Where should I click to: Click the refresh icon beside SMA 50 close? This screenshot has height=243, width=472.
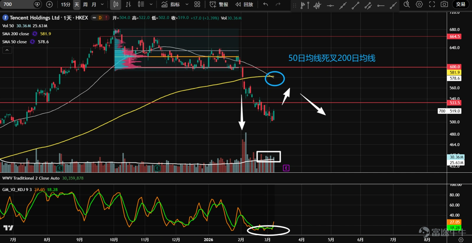click(32, 42)
